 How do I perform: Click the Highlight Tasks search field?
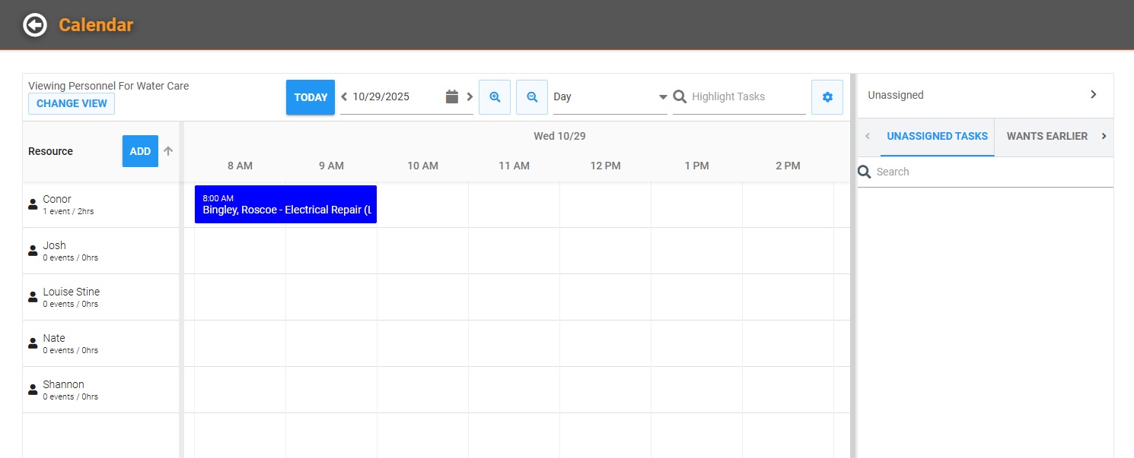tap(746, 97)
